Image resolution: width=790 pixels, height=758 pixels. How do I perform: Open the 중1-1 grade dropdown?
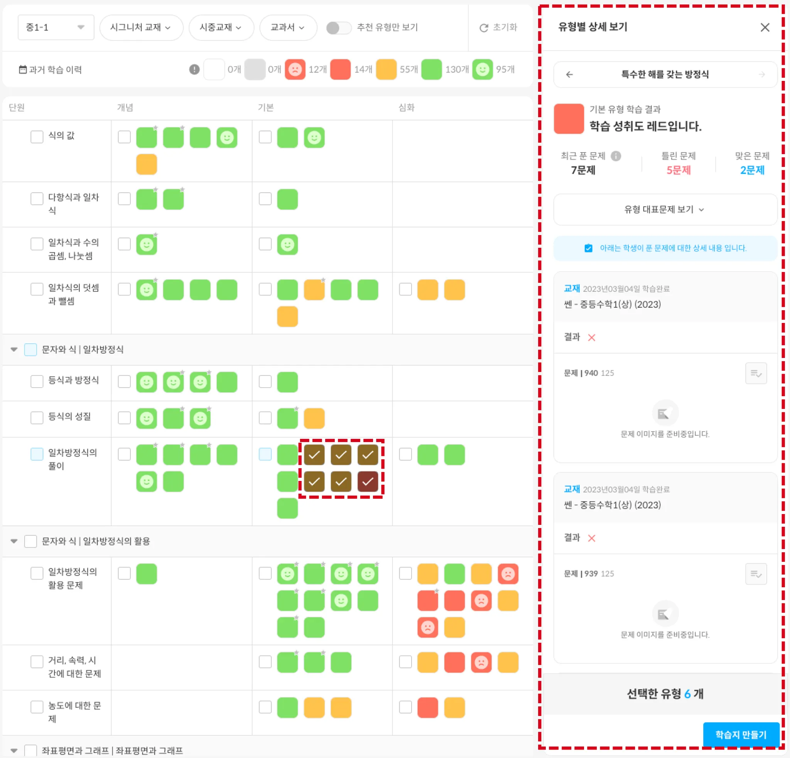(x=56, y=27)
